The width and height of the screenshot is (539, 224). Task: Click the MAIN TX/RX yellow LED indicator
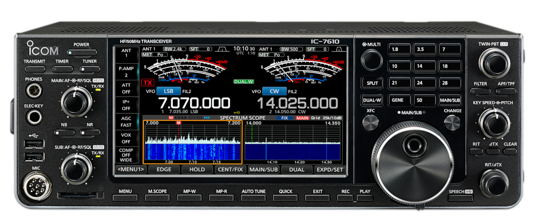[x=98, y=90]
